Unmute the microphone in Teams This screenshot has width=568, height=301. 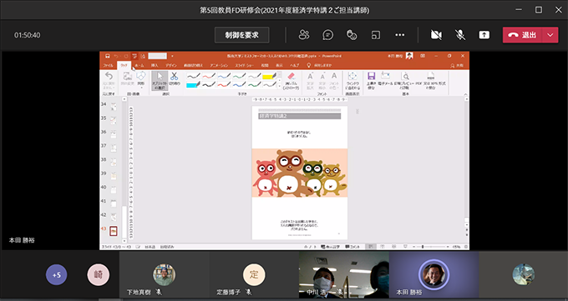coord(460,35)
